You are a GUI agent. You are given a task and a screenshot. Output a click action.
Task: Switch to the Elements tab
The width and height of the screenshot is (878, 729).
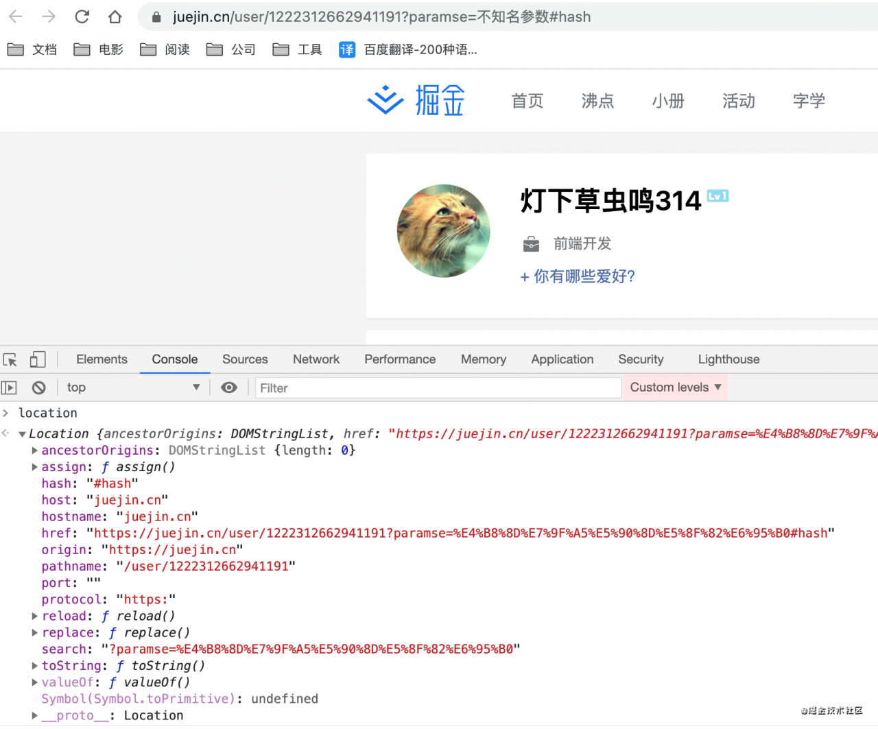[102, 359]
